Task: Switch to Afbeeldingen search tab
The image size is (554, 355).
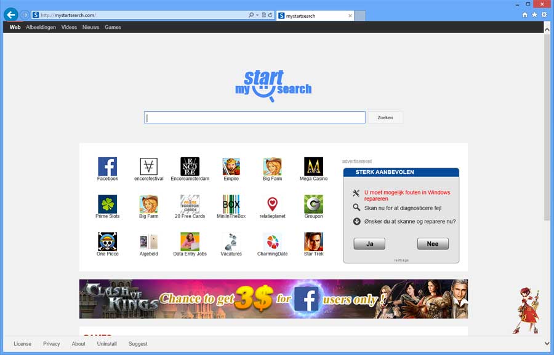Action: 41,27
